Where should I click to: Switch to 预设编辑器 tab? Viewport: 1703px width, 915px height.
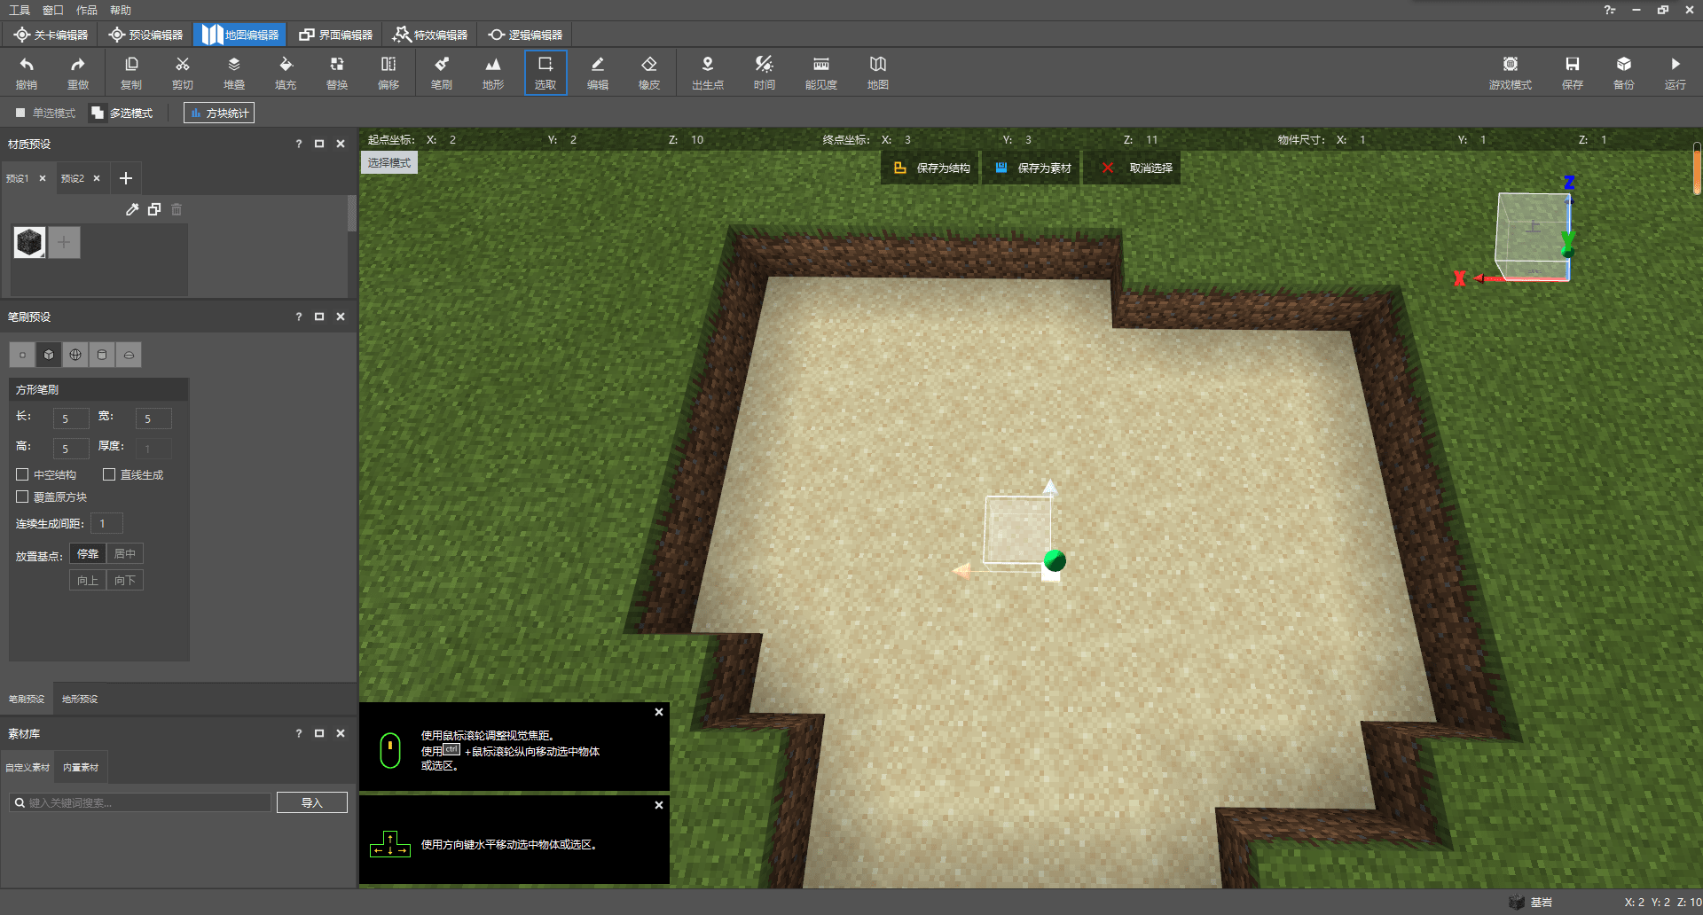(x=145, y=35)
